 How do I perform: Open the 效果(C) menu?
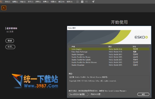point(46,2)
